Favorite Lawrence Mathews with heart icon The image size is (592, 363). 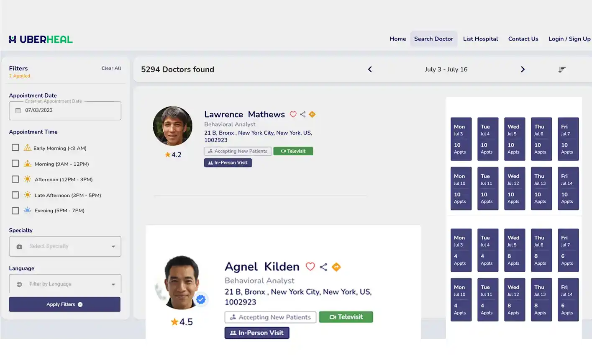(293, 114)
